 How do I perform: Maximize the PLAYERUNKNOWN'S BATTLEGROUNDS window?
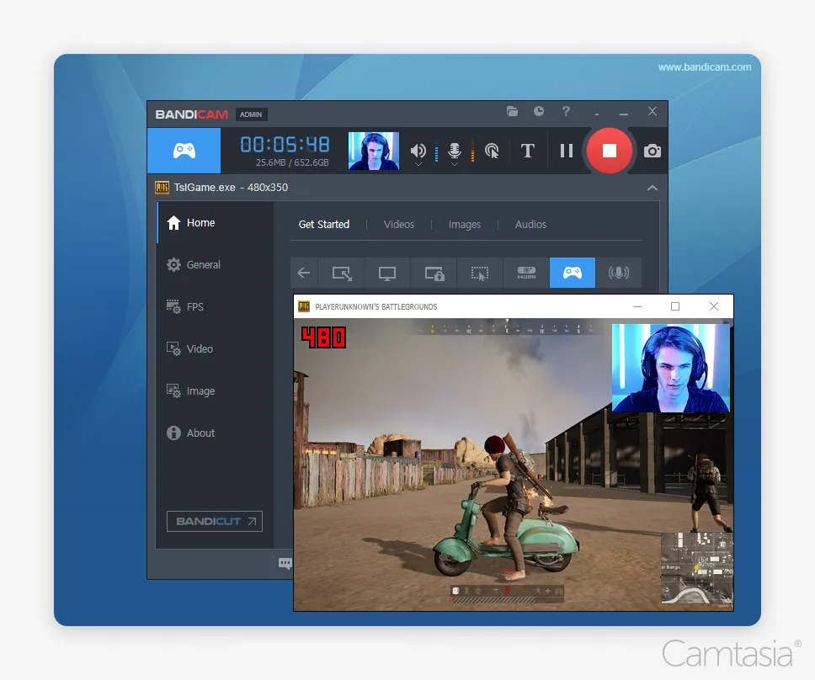tap(674, 306)
